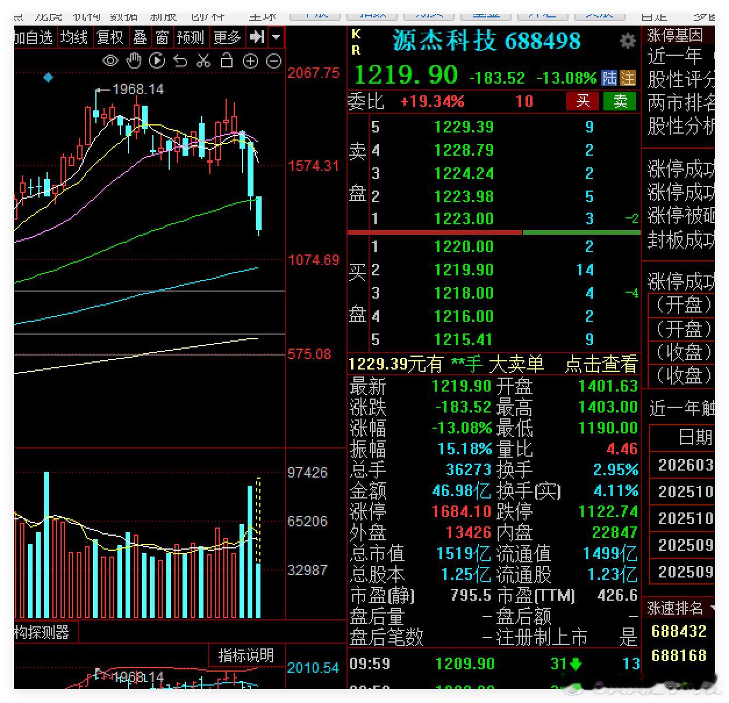Click the yellow K label
This screenshot has width=729, height=703.
coord(356,34)
